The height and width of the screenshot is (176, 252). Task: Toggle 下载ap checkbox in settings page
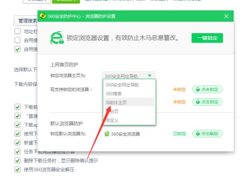click(17, 125)
